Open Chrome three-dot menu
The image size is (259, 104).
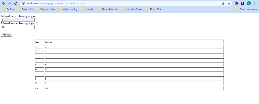click(x=255, y=3)
